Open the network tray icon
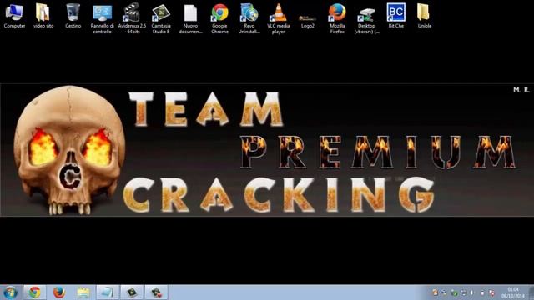The height and width of the screenshot is (300, 534). pyautogui.click(x=463, y=292)
